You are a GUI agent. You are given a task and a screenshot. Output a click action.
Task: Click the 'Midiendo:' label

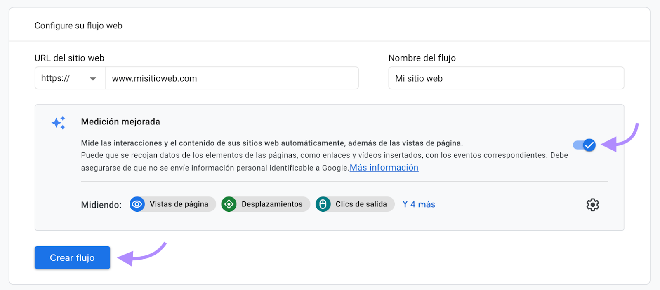(x=101, y=205)
